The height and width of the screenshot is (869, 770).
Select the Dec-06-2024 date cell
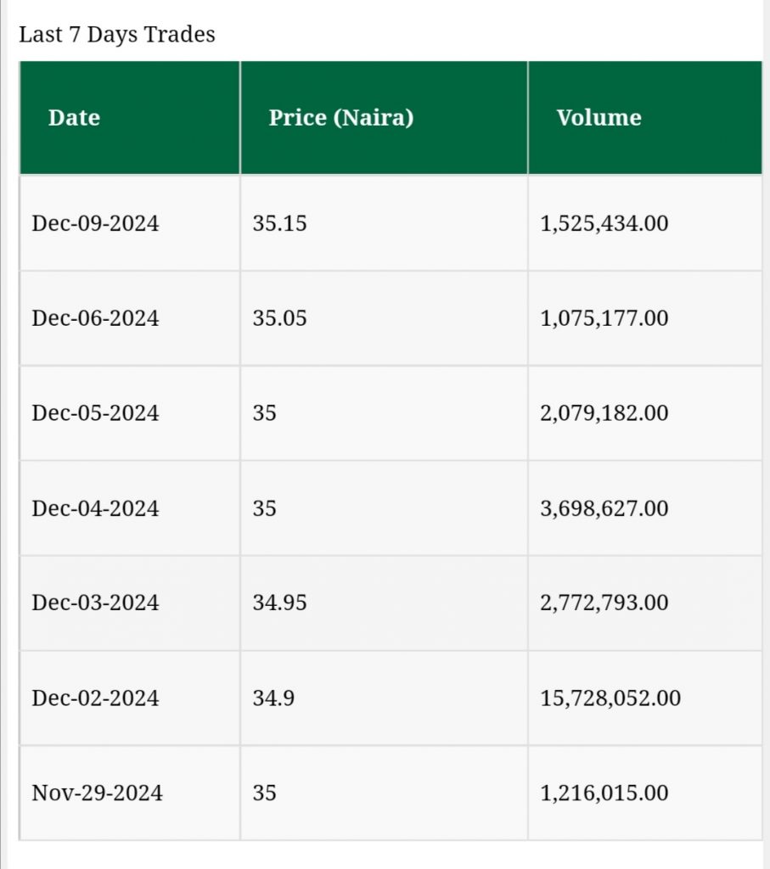click(95, 318)
